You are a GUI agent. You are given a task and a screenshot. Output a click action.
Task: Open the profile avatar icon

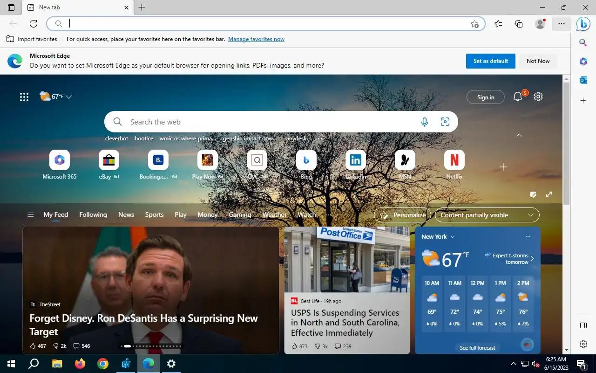tap(540, 24)
